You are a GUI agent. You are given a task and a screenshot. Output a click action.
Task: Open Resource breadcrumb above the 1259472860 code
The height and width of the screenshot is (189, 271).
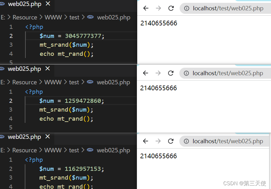(x=24, y=82)
